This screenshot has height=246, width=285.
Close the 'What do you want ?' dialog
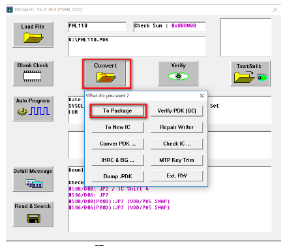(x=202, y=96)
